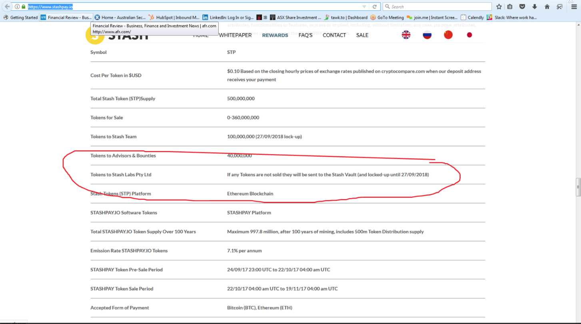Open the Calendly bookmark

[x=472, y=18]
